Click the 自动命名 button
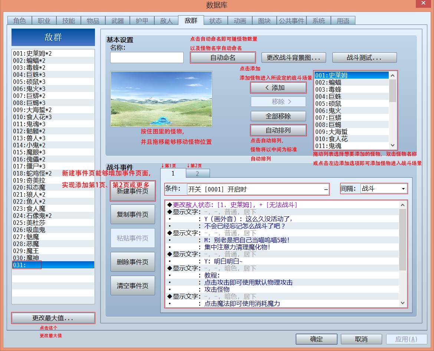The image size is (434, 351). [223, 58]
